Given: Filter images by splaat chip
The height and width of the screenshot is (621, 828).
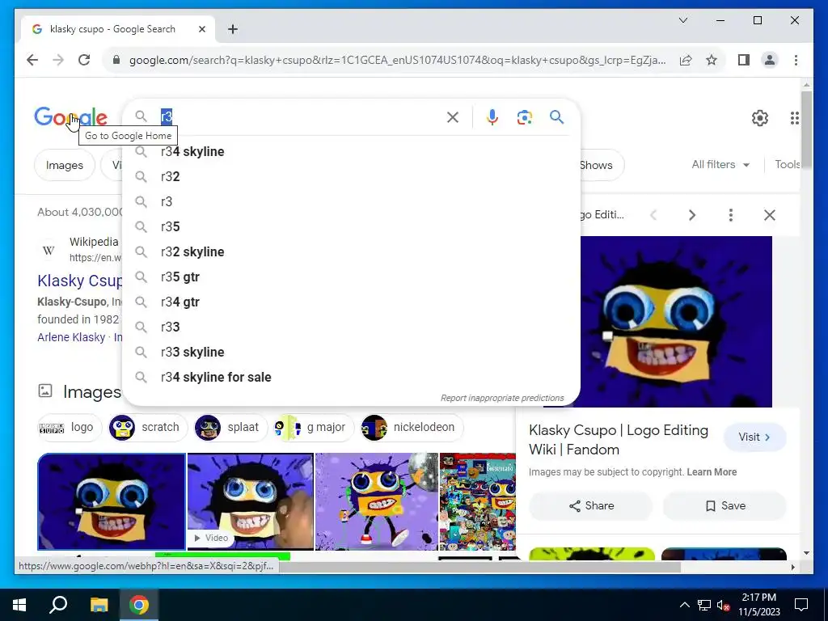Looking at the screenshot, I should click(230, 427).
